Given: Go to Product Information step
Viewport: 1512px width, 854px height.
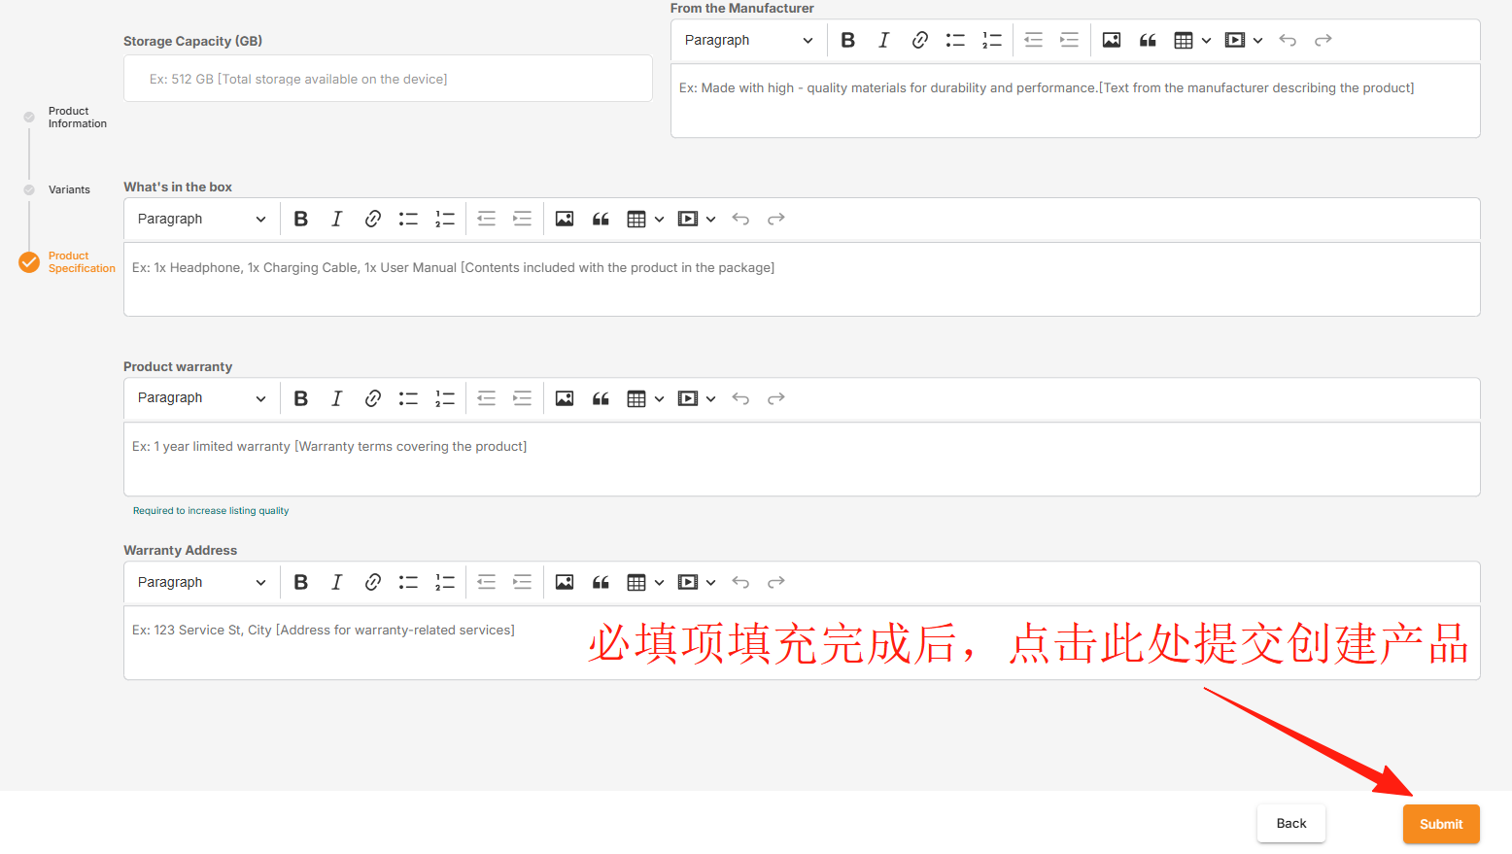Looking at the screenshot, I should (x=77, y=118).
